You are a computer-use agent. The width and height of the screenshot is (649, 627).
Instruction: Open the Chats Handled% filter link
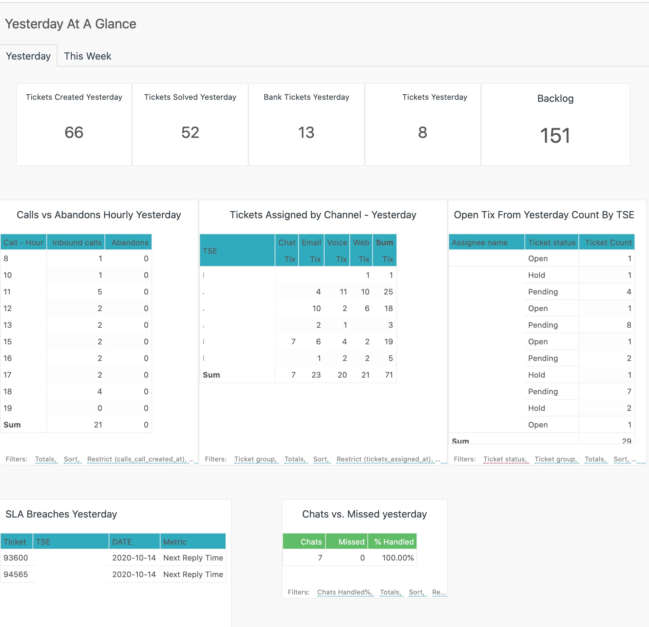click(x=346, y=592)
